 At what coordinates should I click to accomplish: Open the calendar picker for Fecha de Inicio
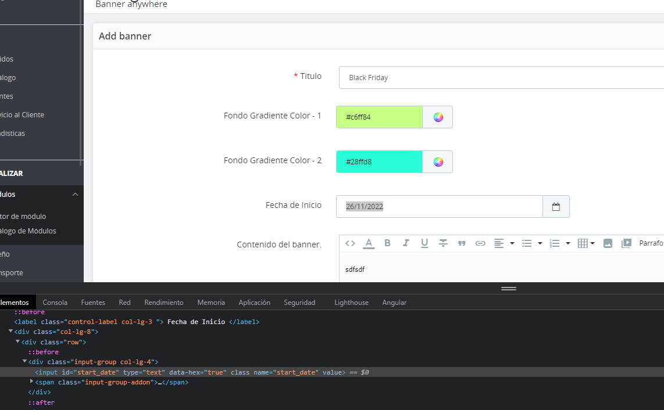[x=556, y=207]
